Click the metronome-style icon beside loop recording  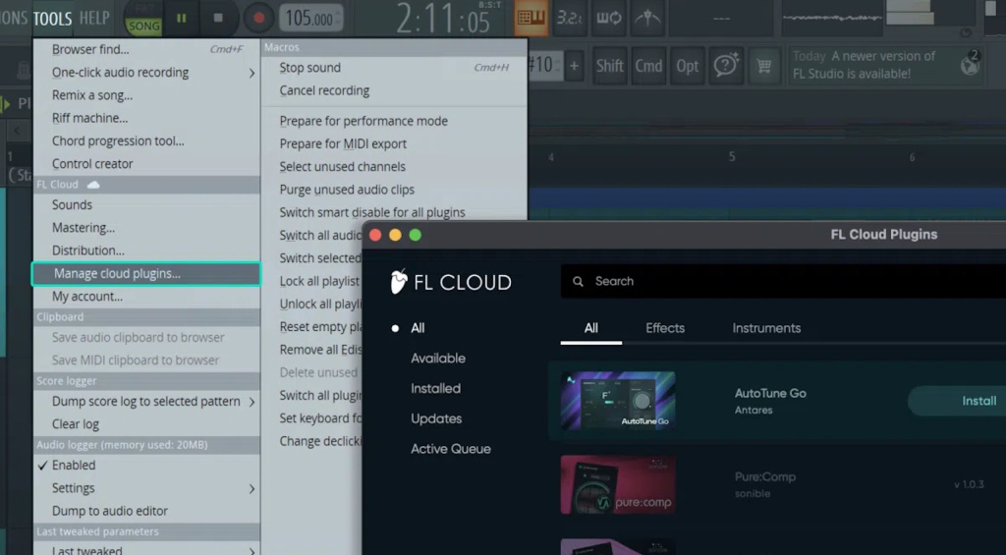point(647,18)
